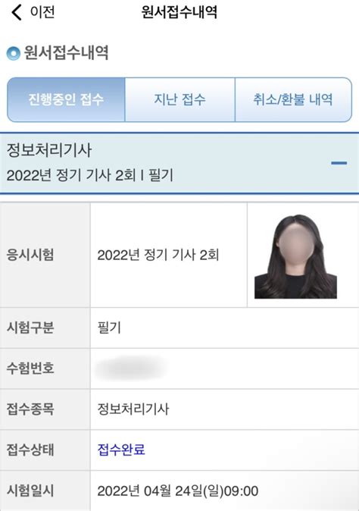This screenshot has height=511, width=359.
Task: Open the 취소/환불 내역 tab
Action: coord(293,100)
